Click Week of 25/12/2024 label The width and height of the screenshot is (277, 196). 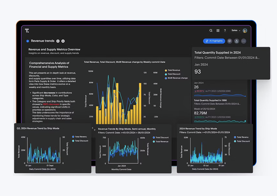(x=205, y=109)
